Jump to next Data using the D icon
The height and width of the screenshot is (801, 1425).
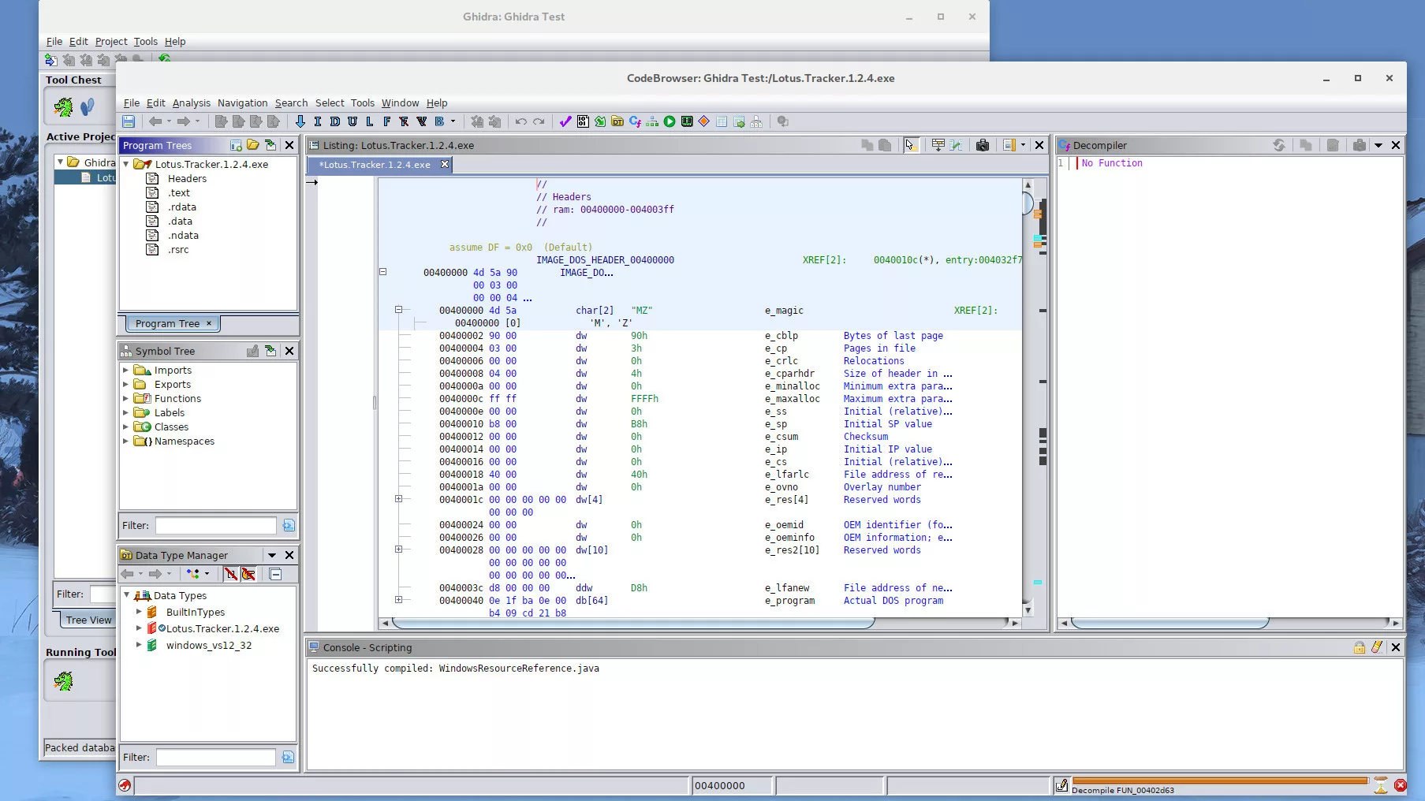334,121
